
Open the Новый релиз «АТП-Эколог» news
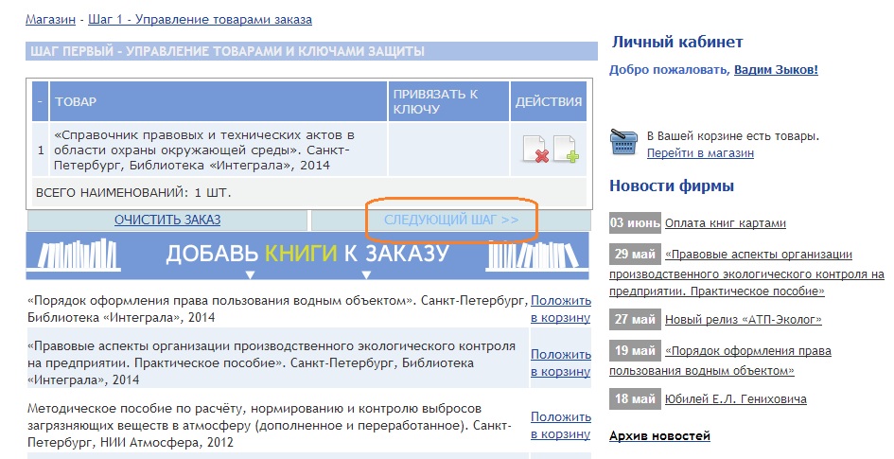(x=743, y=320)
